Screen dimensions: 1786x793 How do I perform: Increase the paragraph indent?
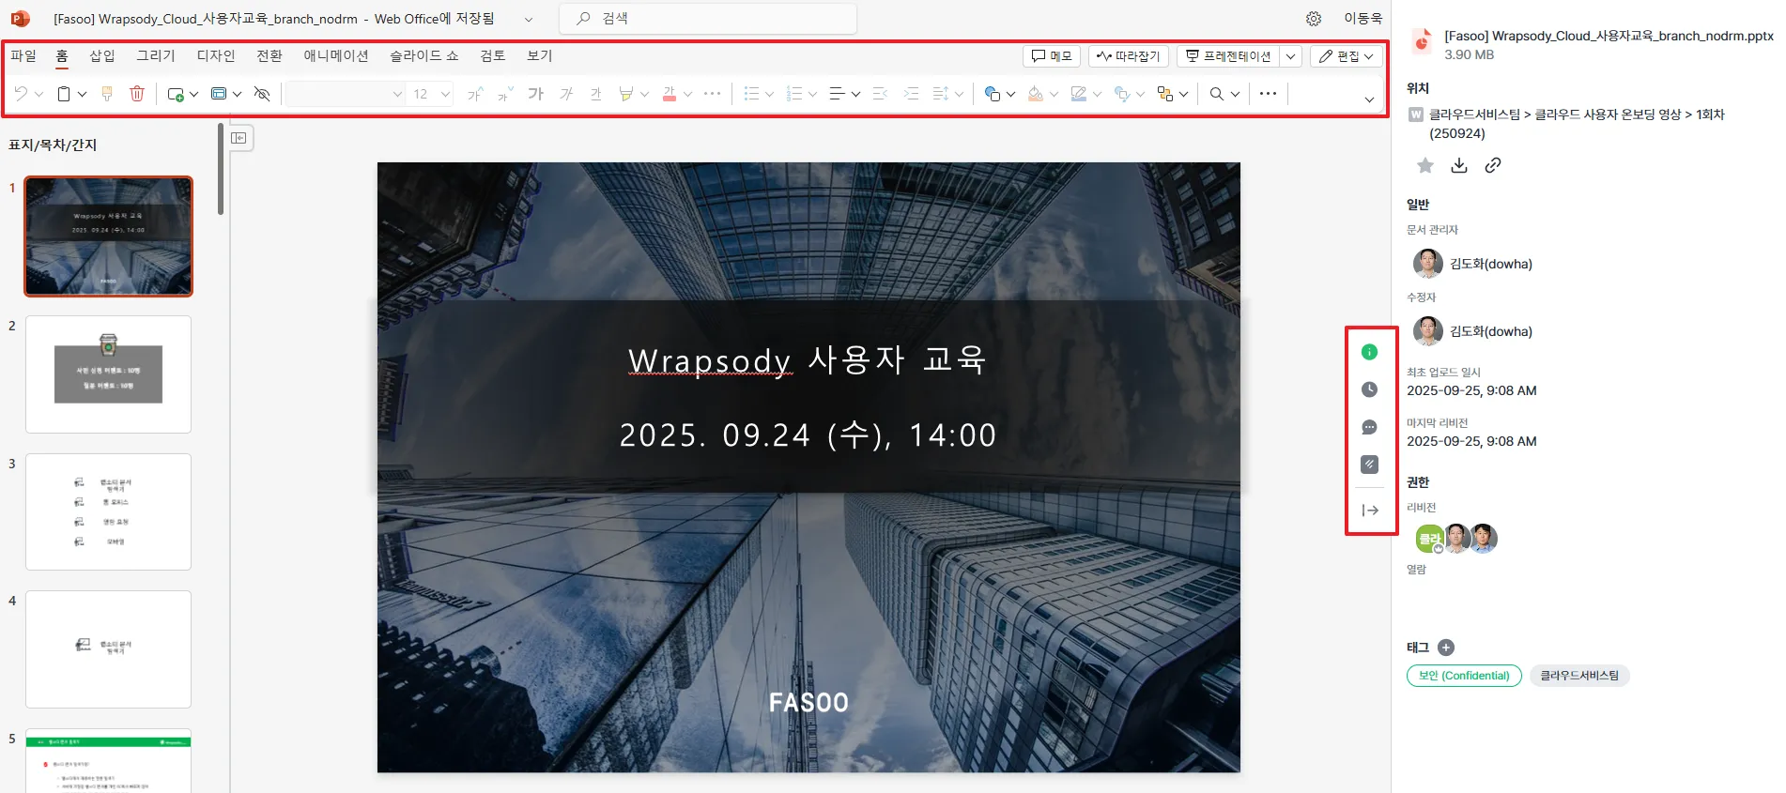pyautogui.click(x=911, y=94)
